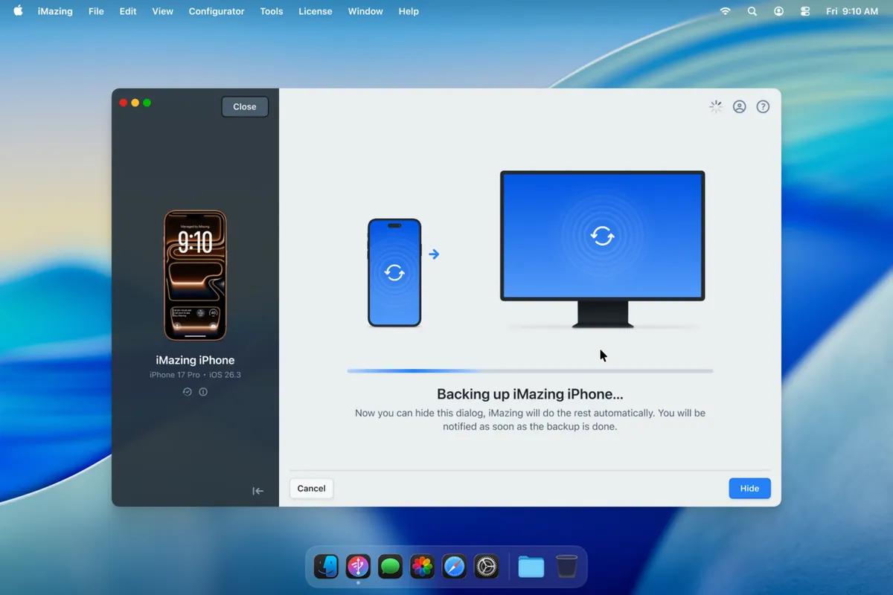Click the backup history icon under the device name

pyautogui.click(x=188, y=392)
